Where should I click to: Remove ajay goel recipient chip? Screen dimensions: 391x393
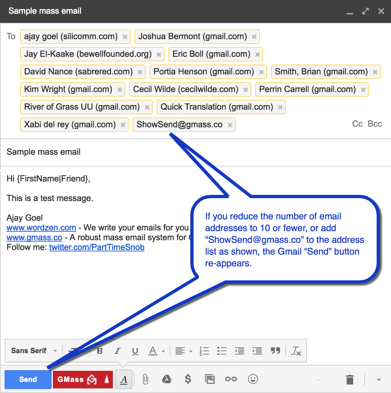pos(125,37)
